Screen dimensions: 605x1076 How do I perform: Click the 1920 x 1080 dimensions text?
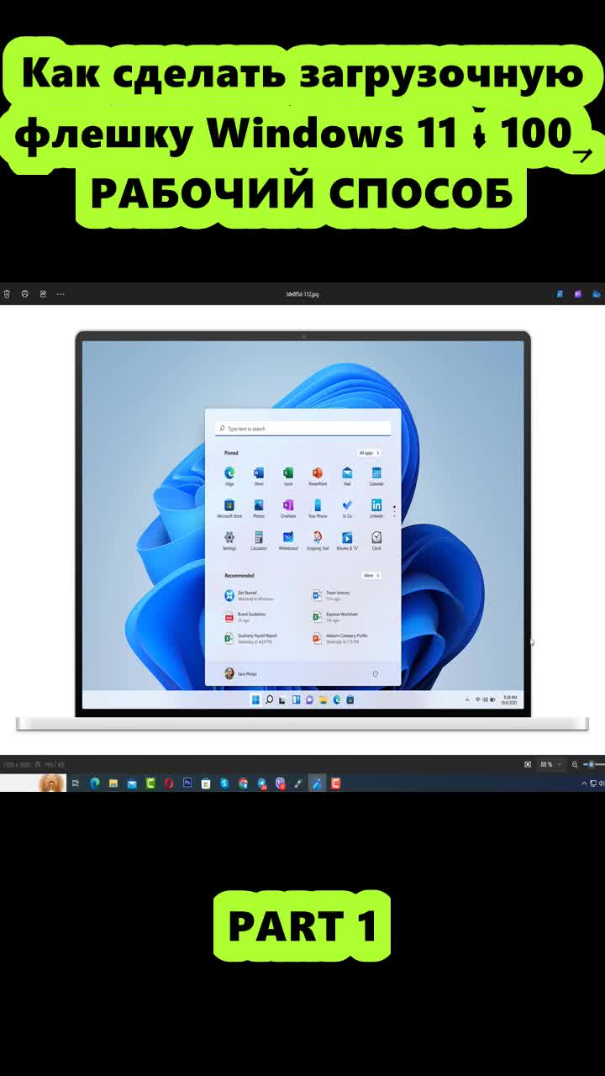coord(16,765)
